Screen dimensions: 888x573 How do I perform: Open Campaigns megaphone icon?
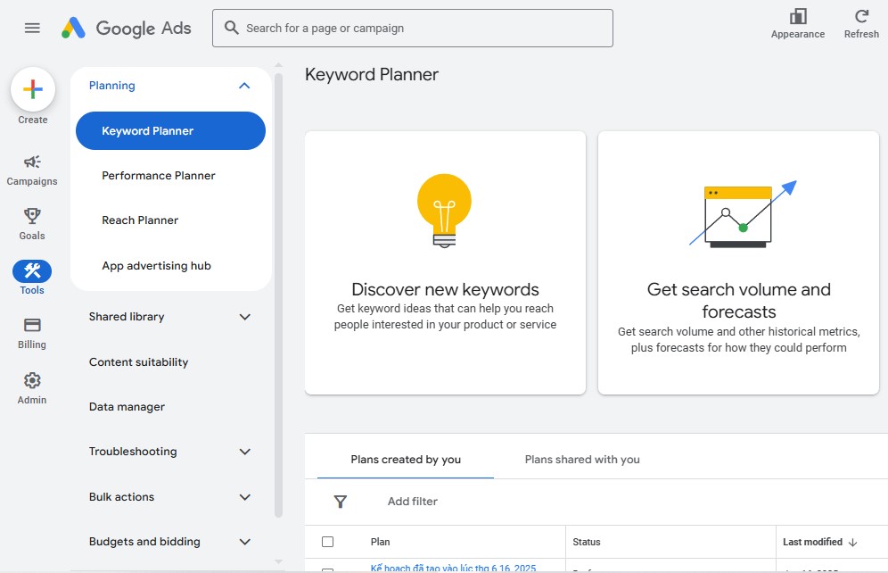click(32, 162)
